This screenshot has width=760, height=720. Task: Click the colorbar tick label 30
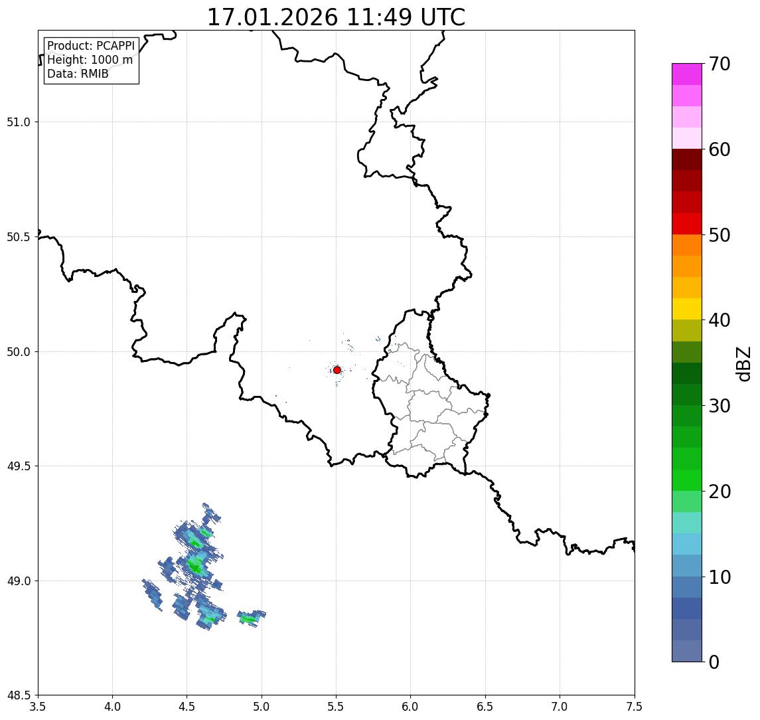[x=720, y=406]
